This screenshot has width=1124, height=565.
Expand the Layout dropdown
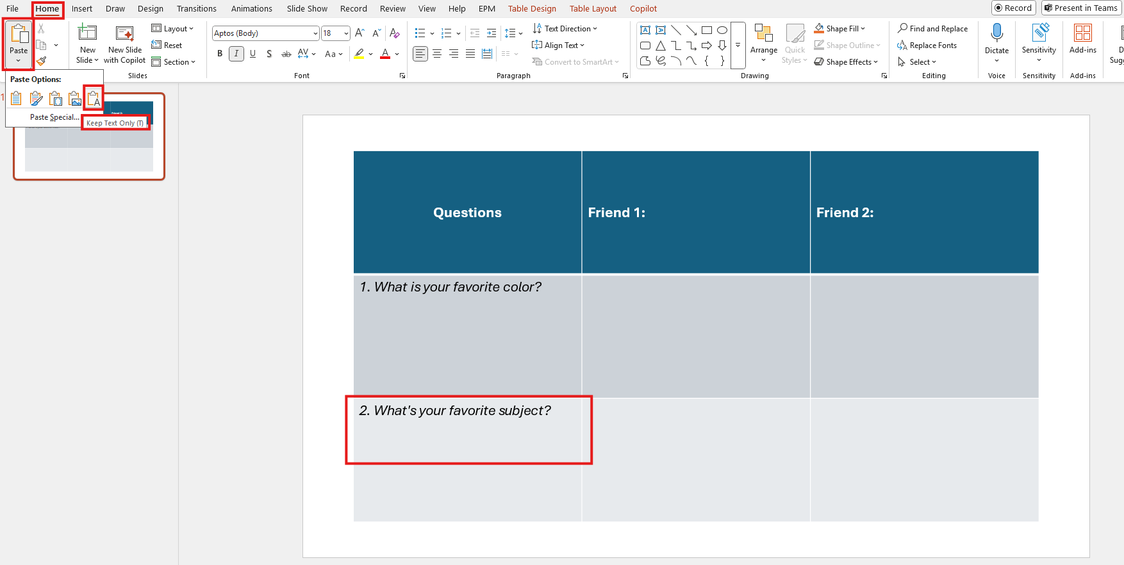[x=172, y=29]
